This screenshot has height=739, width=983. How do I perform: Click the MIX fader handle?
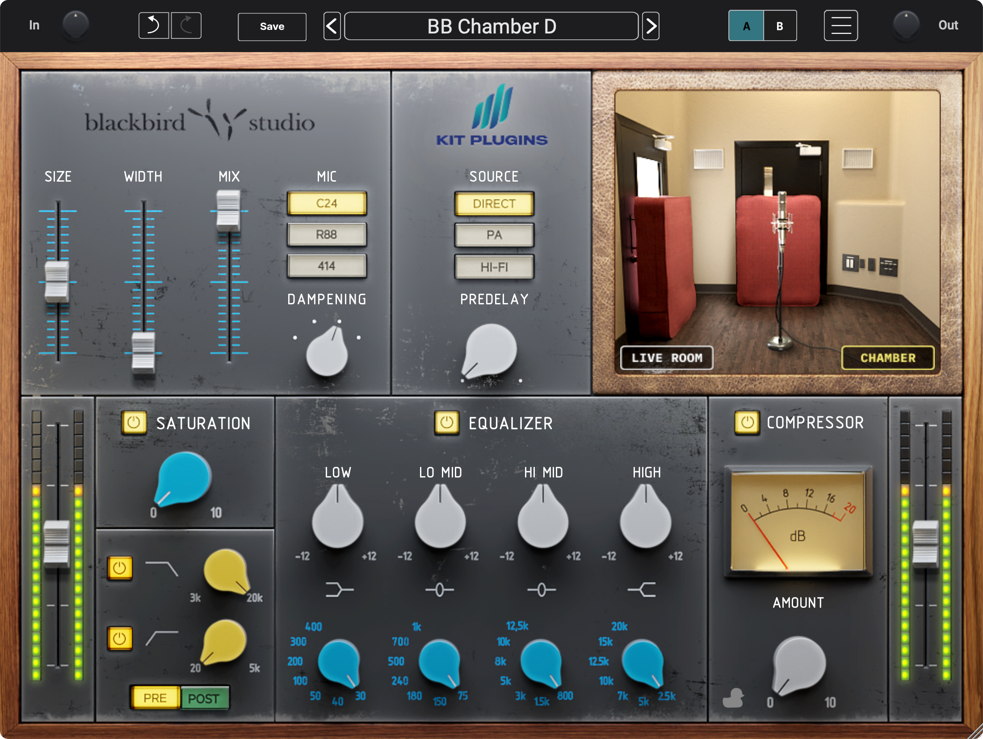(228, 211)
